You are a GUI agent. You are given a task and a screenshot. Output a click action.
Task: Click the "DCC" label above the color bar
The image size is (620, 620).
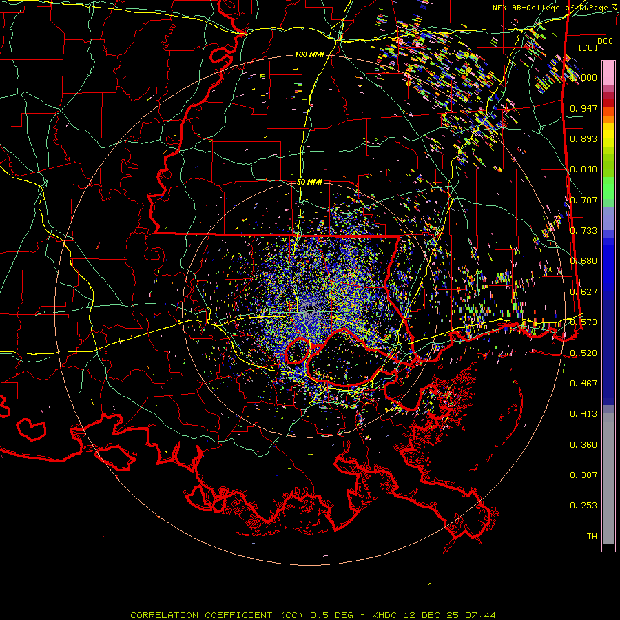[x=606, y=41]
